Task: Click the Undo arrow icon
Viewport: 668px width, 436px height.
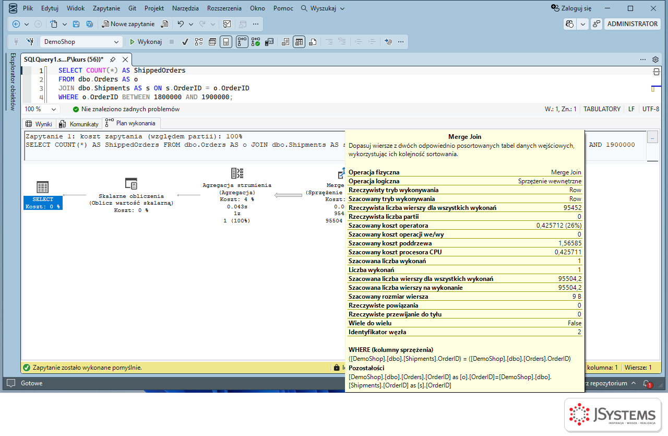Action: point(181,24)
